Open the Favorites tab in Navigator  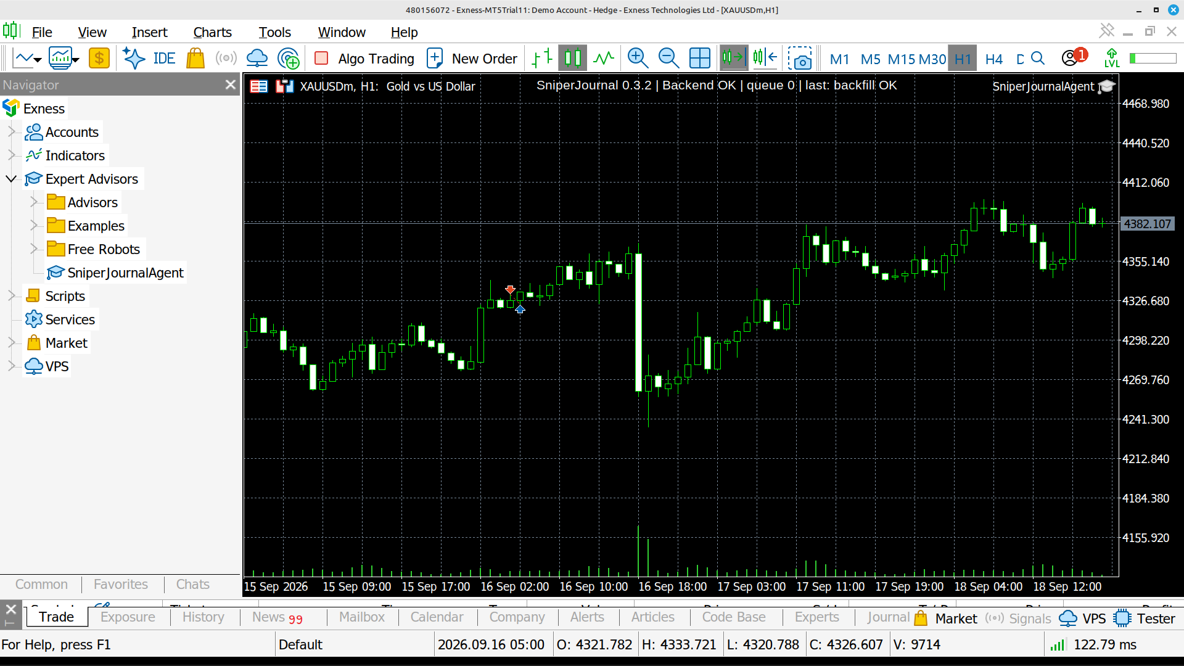(x=121, y=584)
